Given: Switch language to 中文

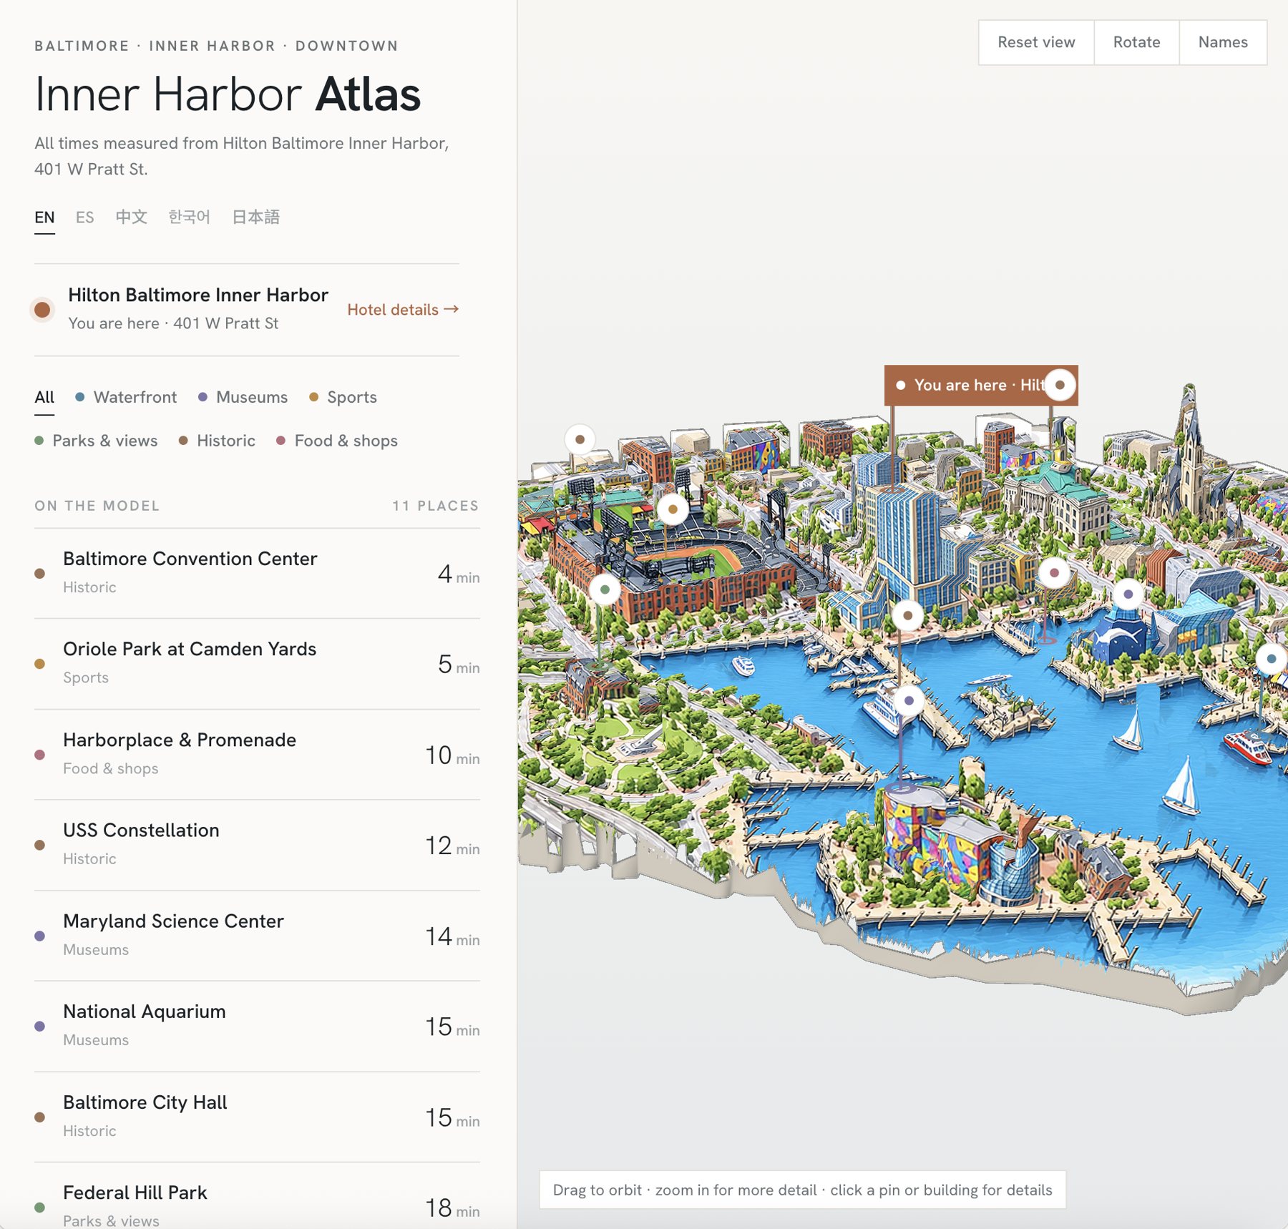Looking at the screenshot, I should point(132,217).
